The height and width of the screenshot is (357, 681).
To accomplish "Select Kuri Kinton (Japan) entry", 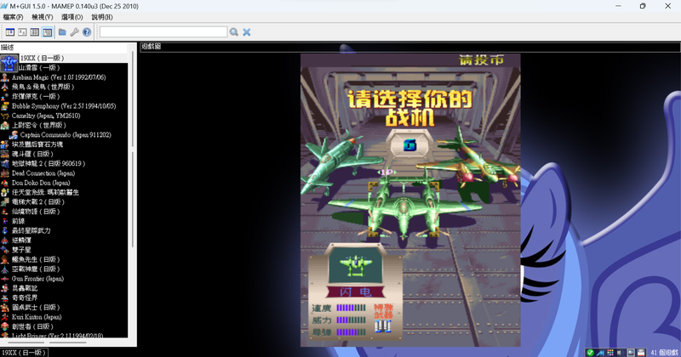I will coord(37,317).
